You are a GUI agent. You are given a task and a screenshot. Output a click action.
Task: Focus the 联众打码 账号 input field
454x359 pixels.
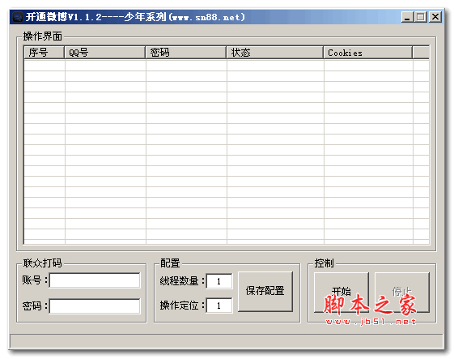point(95,280)
